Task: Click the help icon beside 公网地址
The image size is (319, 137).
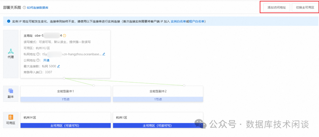Action: coord(38,60)
